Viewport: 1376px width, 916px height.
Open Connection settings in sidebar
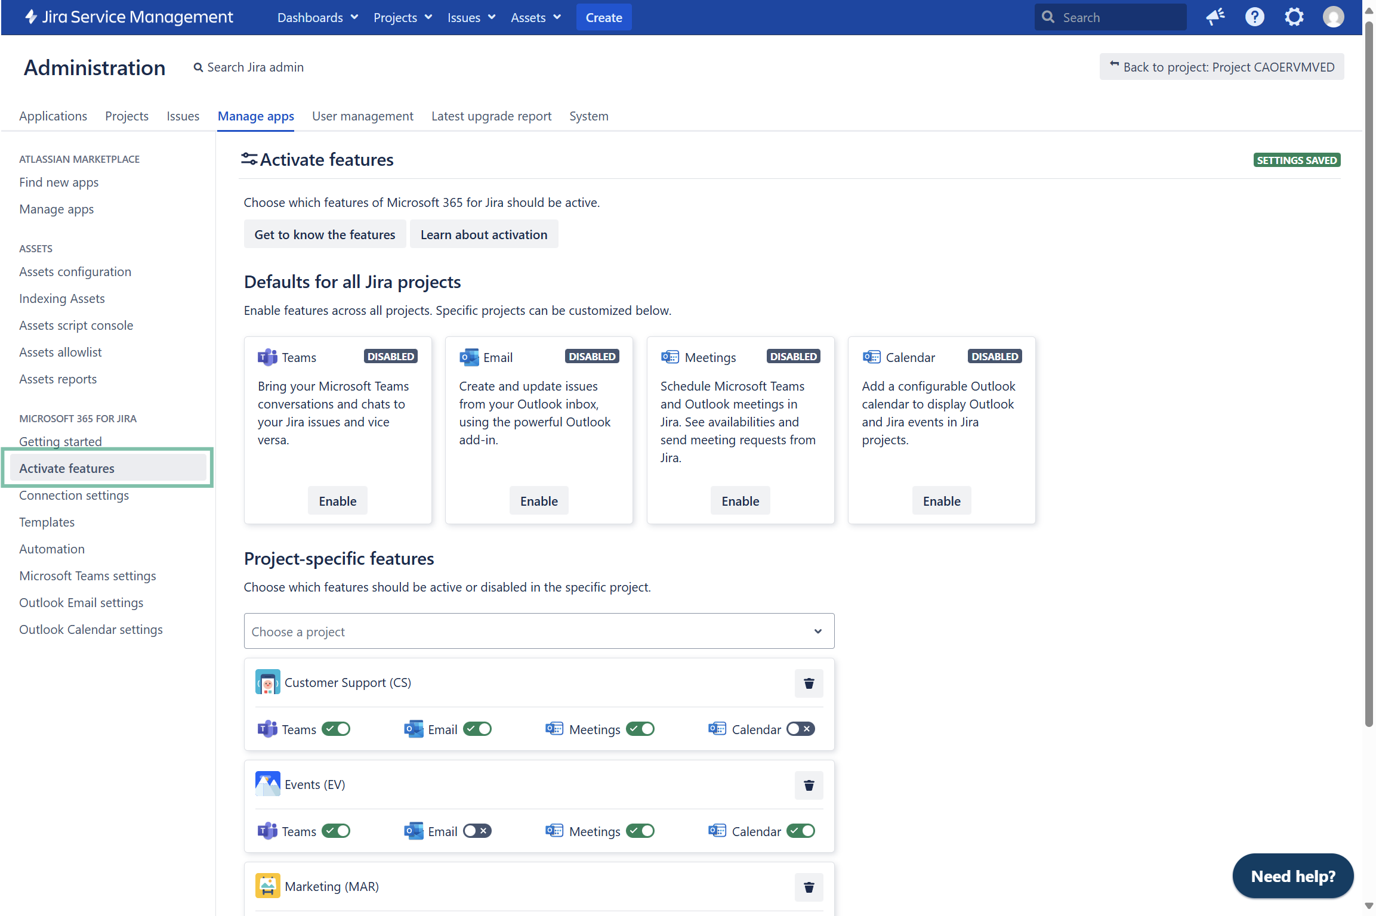tap(74, 495)
